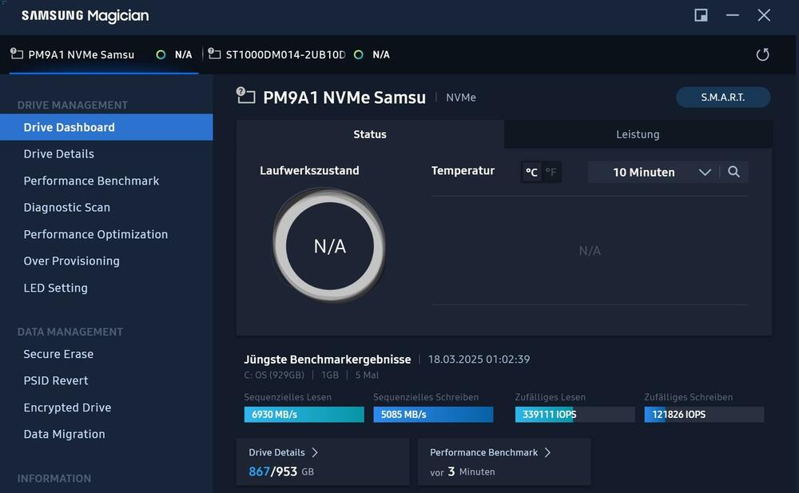The height and width of the screenshot is (493, 799).
Task: Click ST1000DM014 status circle indicator
Action: tap(358, 54)
